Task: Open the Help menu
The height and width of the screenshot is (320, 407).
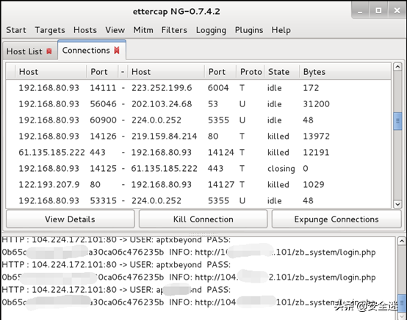Action: pos(281,30)
